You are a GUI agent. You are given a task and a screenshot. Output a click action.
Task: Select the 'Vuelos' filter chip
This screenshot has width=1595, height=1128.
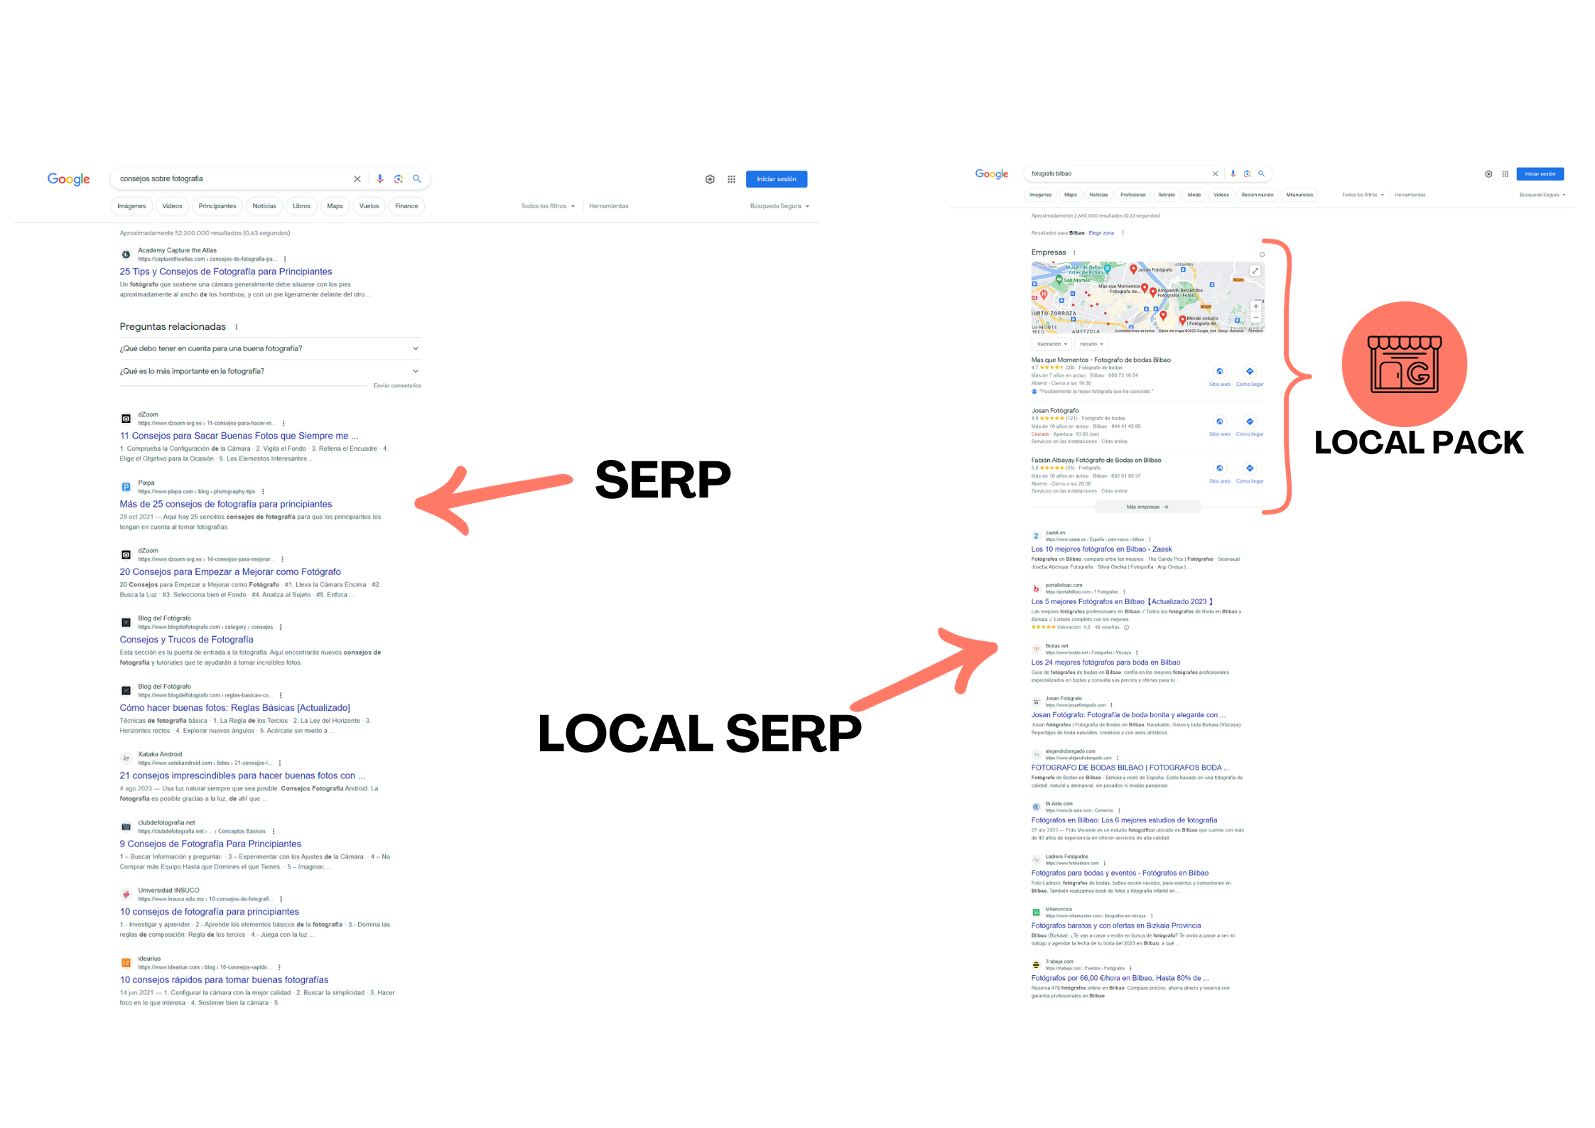coord(369,206)
